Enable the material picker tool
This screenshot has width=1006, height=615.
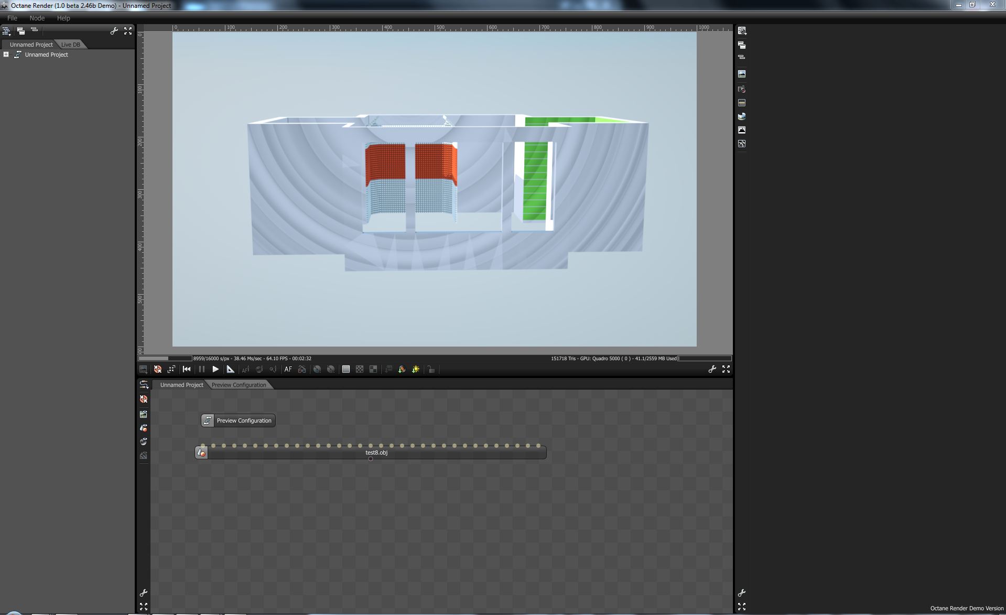coord(259,370)
